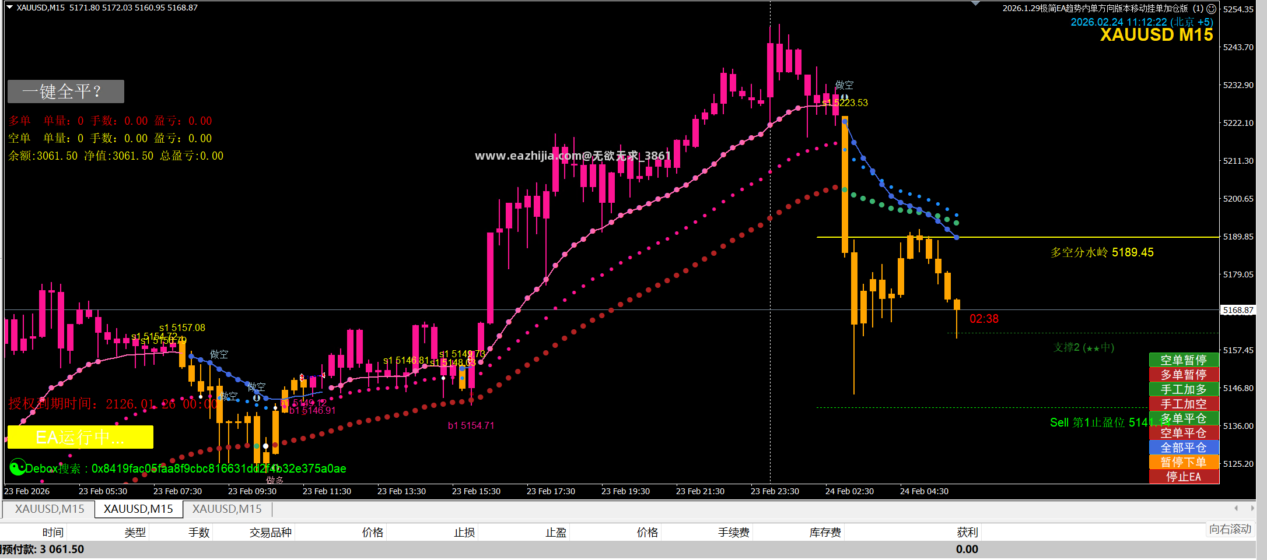The image size is (1267, 560).
Task: Click the Debox yin-yang logo icon
Action: click(x=17, y=467)
